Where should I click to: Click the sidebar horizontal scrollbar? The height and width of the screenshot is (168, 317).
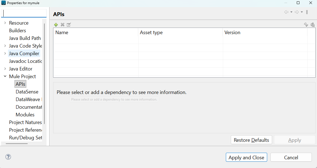pos(16,144)
